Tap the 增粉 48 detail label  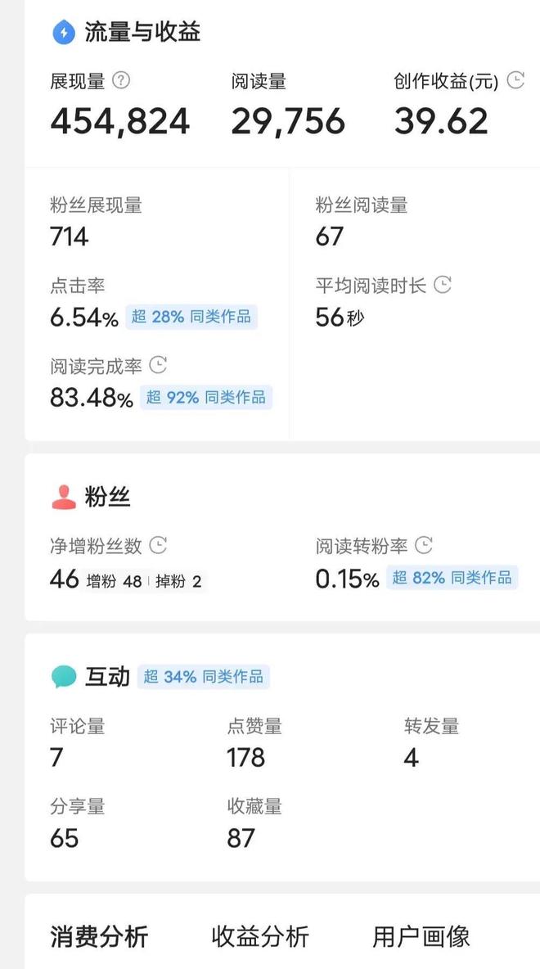tap(115, 582)
